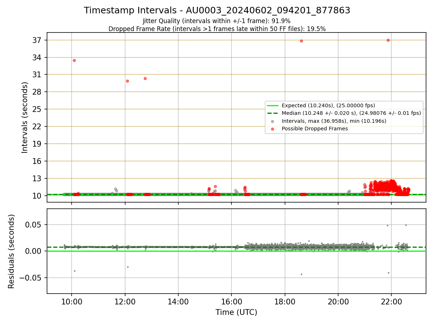Select the Dropped Frame Rate 19.5% line
Viewport: 434px width, 325px height.
217,29
